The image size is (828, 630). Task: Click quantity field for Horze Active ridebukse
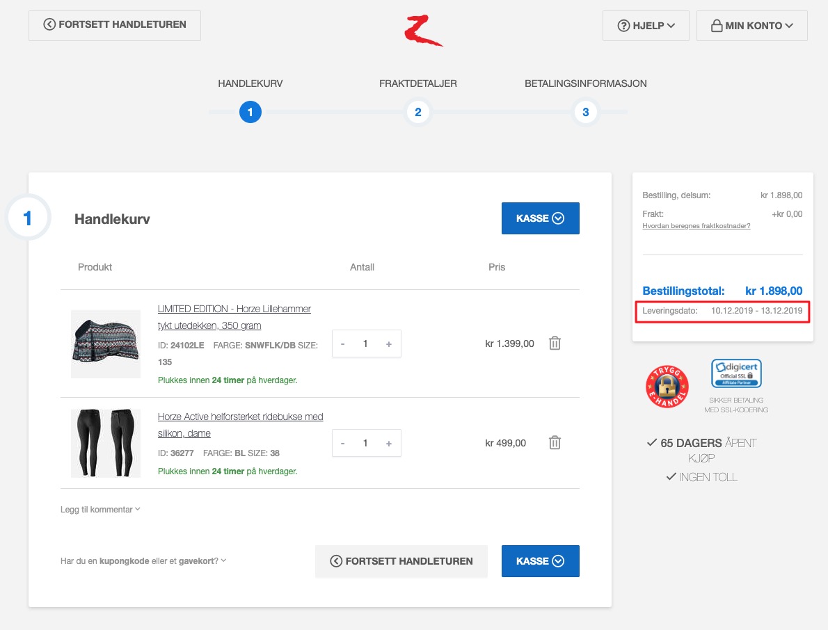(365, 443)
